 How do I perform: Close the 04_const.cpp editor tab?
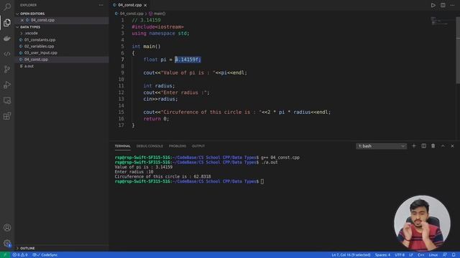145,5
